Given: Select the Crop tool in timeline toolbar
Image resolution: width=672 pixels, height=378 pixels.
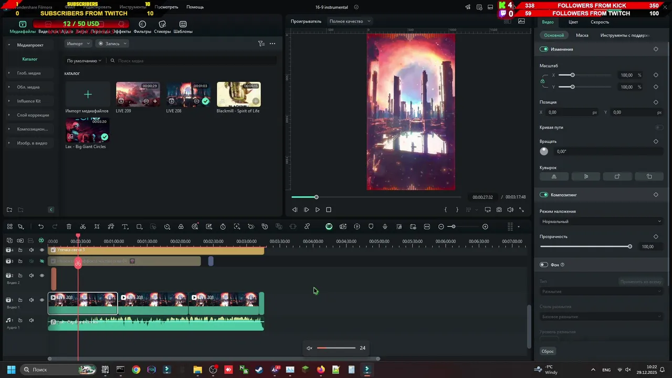Looking at the screenshot, I should coord(97,227).
